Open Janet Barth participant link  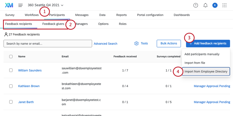pos(26,102)
